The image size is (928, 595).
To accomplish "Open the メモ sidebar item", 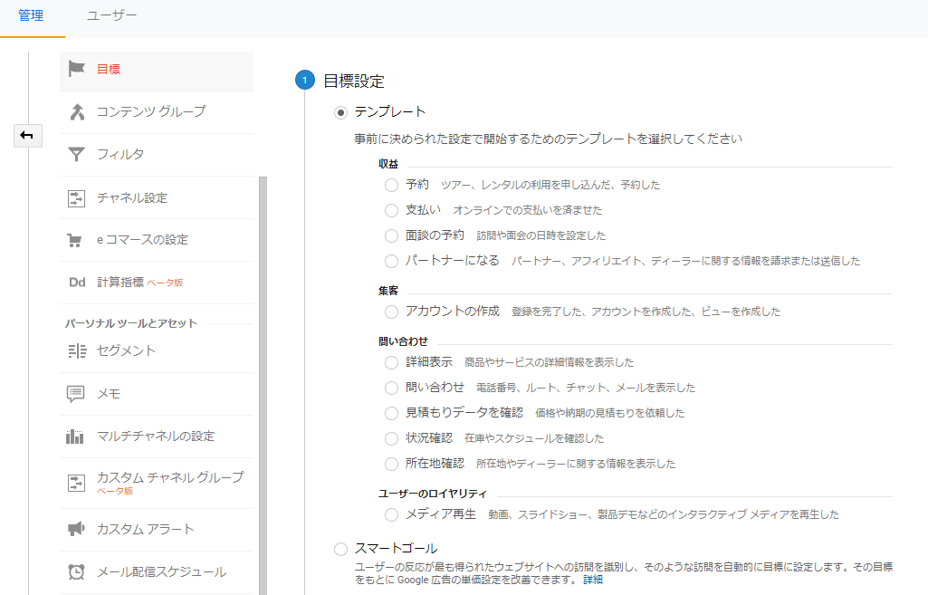I will [x=157, y=394].
